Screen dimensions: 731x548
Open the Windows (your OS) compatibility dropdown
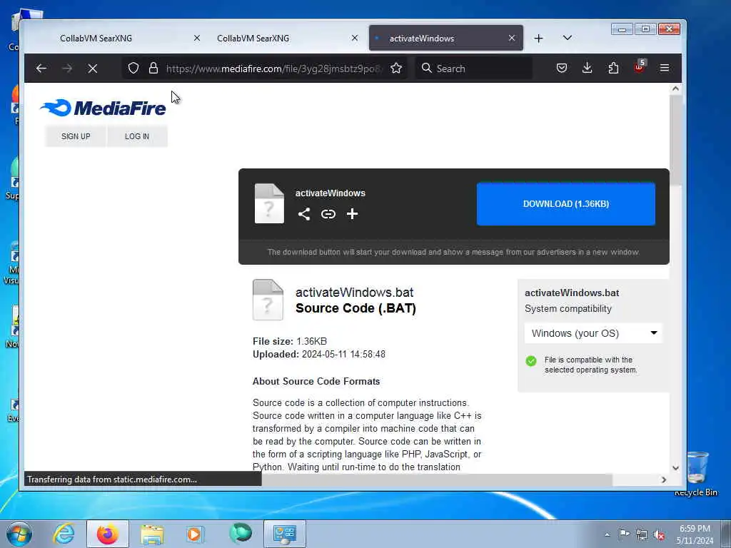click(593, 333)
